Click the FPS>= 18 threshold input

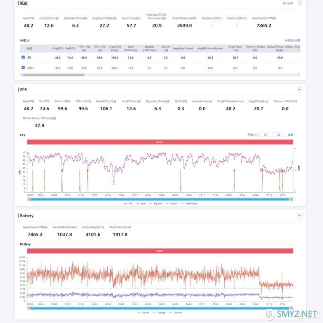point(266,135)
